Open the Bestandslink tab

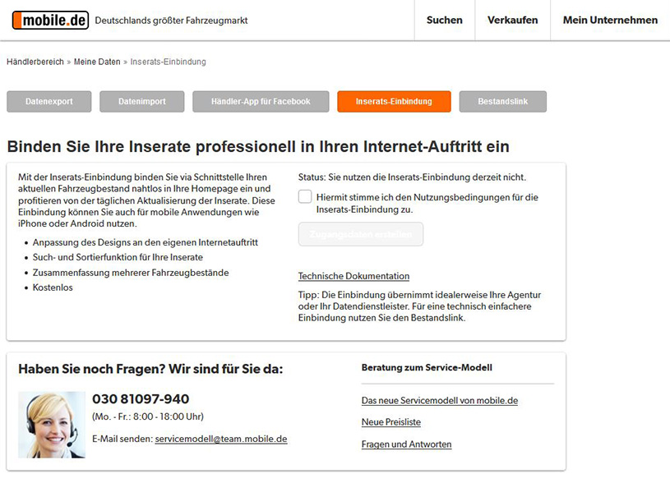point(503,102)
